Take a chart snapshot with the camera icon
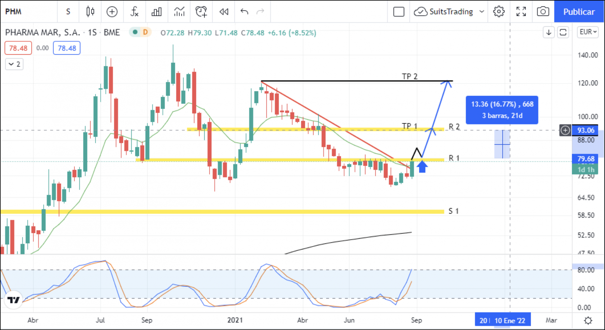The height and width of the screenshot is (330, 605). [x=543, y=12]
